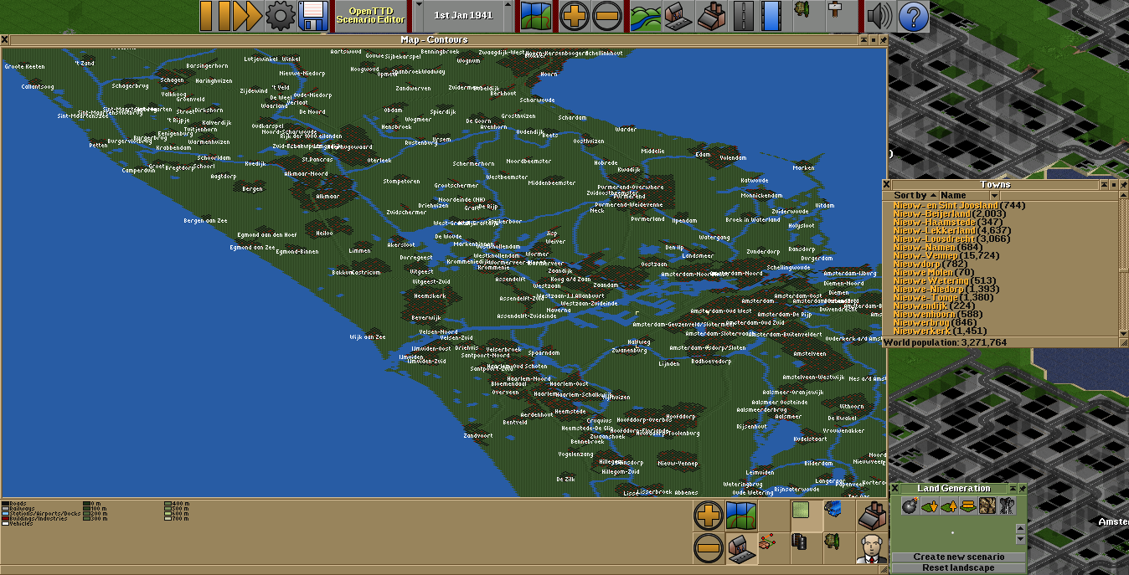
Task: Click the floppy disk save scenario icon
Action: coord(312,16)
